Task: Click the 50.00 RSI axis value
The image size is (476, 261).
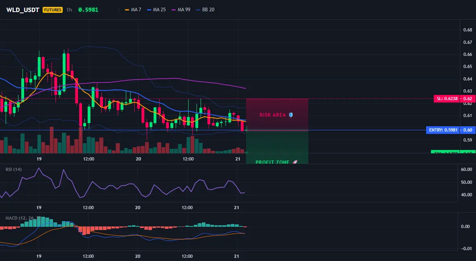Action: tap(466, 182)
